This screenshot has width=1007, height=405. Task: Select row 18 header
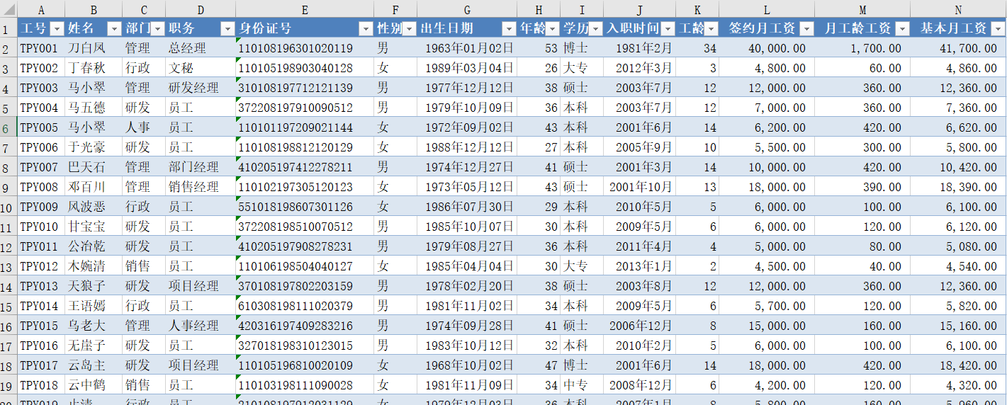pos(8,366)
